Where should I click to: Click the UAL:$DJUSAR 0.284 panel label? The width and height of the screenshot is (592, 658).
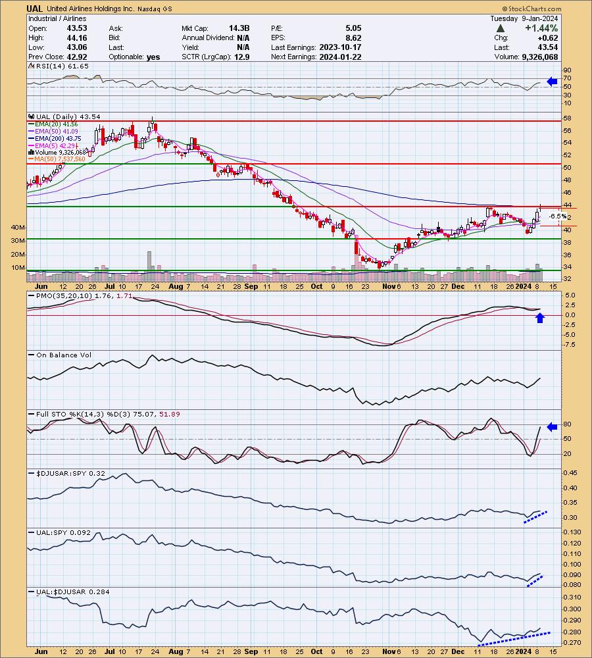click(x=73, y=592)
